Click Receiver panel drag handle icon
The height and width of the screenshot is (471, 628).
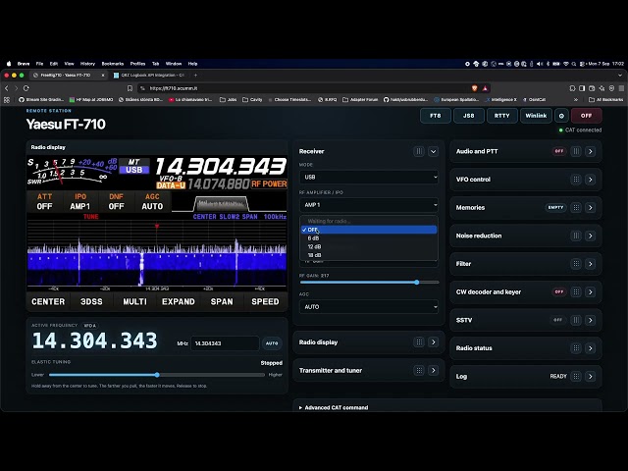tap(419, 151)
